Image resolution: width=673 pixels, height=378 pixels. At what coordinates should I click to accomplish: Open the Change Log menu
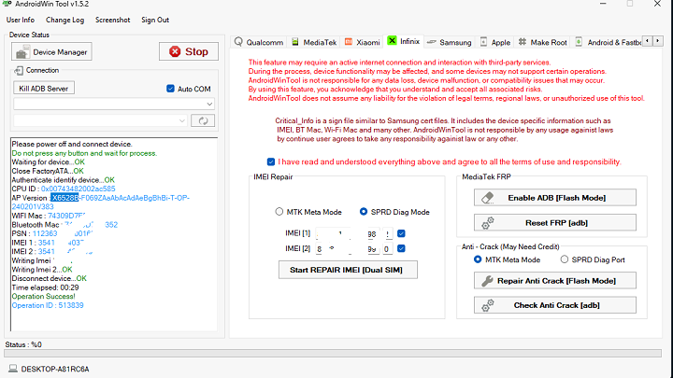click(64, 20)
